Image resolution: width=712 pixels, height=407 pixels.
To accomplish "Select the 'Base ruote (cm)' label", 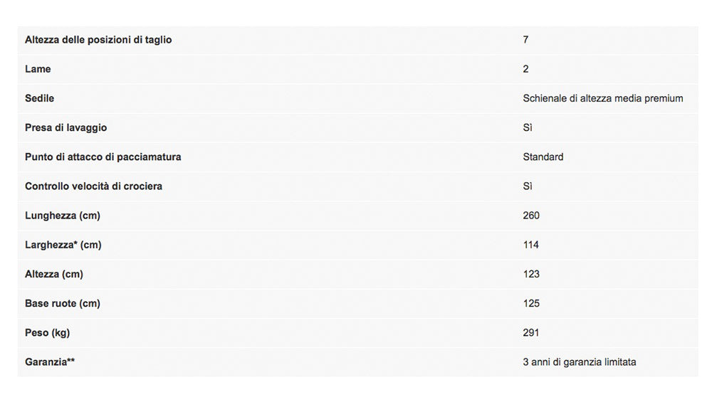I will [62, 303].
